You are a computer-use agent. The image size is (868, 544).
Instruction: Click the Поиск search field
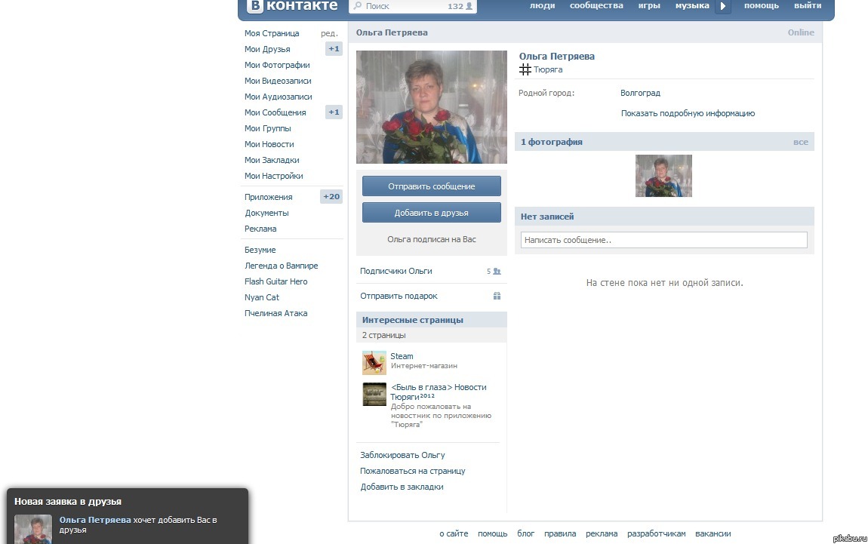pos(404,6)
